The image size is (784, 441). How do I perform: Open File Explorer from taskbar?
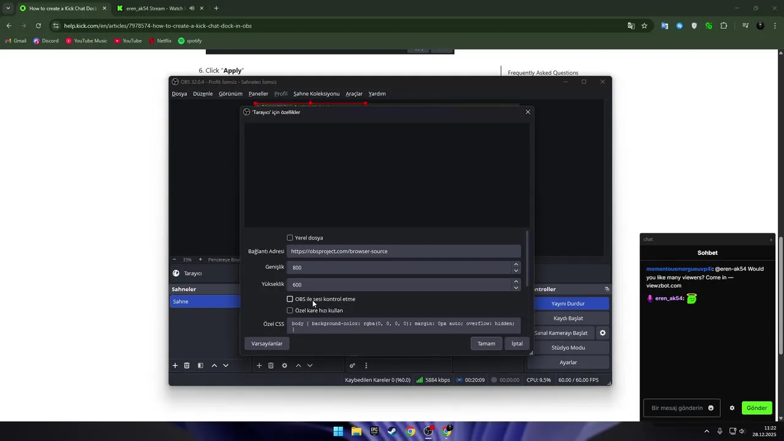(x=356, y=431)
